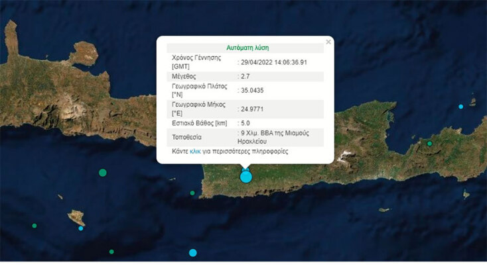Select the large blue epicenter marker under popup
The height and width of the screenshot is (276, 487).
246,177
